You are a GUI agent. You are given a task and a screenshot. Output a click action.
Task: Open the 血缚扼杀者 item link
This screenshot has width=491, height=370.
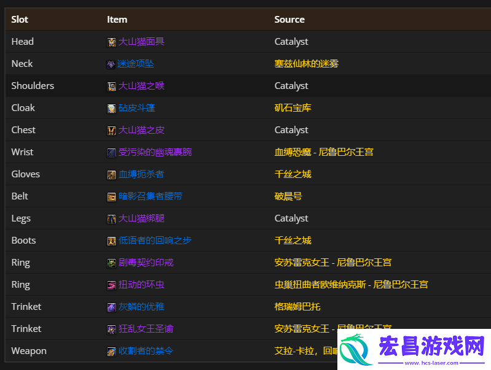(141, 174)
